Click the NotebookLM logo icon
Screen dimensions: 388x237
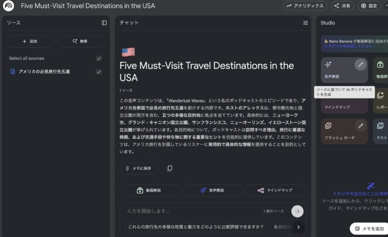(8, 6)
